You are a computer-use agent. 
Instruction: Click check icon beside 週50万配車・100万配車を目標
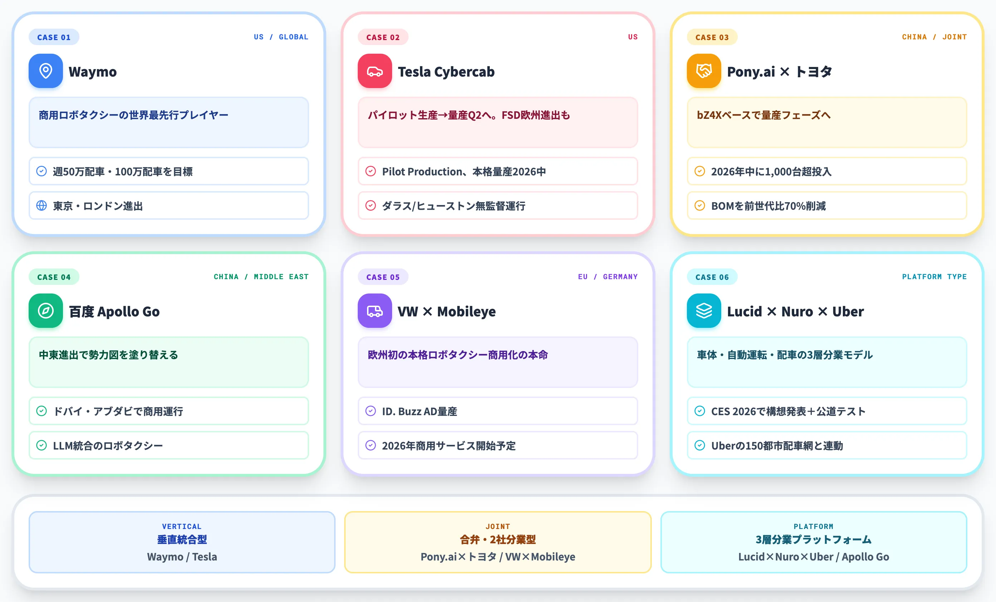(x=41, y=171)
